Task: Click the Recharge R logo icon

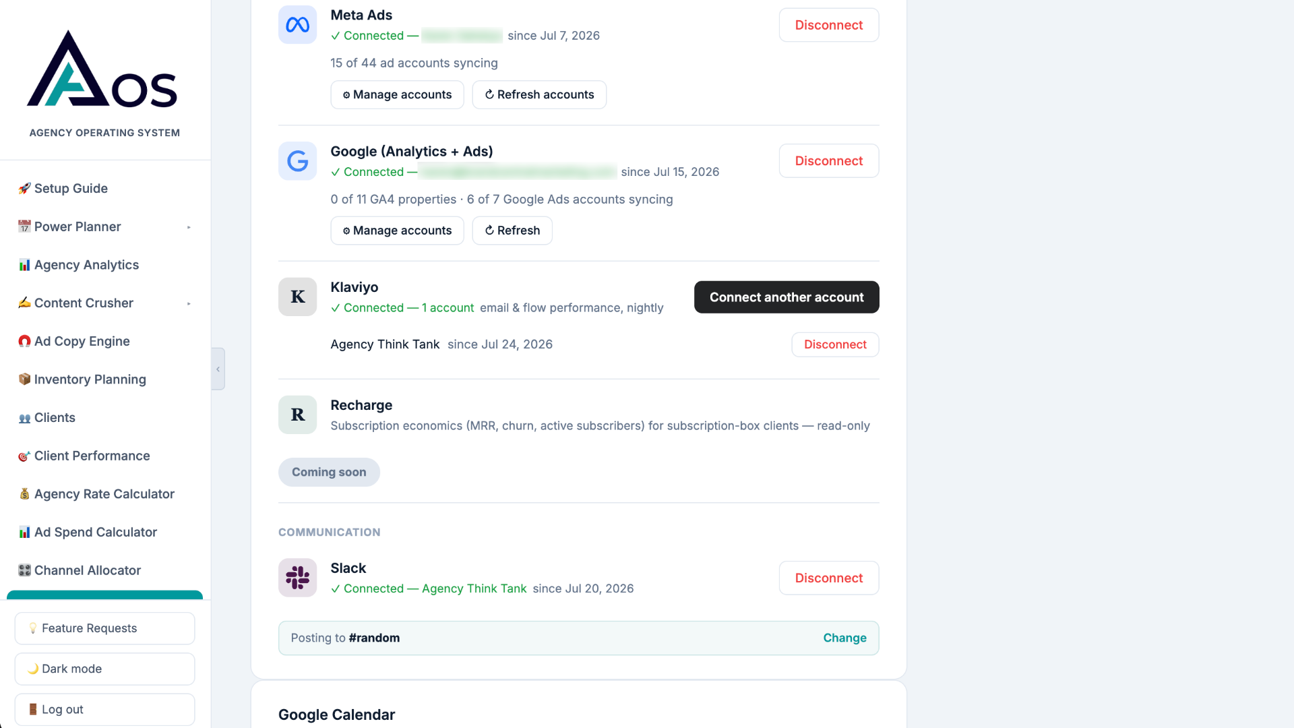Action: click(x=297, y=415)
